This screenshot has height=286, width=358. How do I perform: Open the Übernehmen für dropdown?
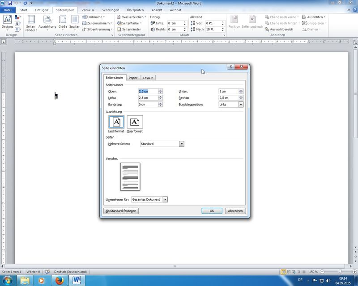(165, 199)
